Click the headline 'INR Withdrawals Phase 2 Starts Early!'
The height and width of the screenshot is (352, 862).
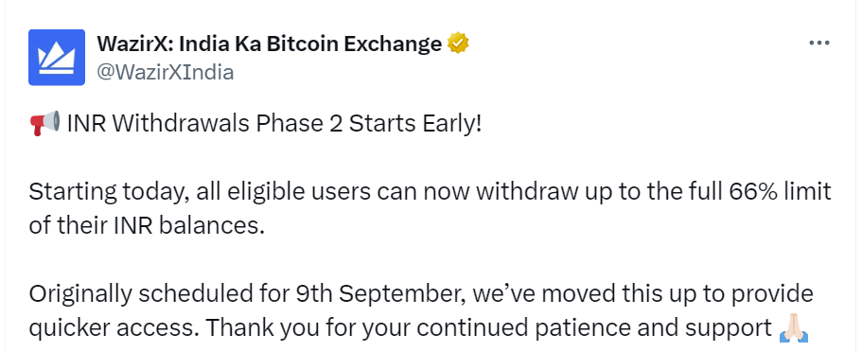(273, 124)
